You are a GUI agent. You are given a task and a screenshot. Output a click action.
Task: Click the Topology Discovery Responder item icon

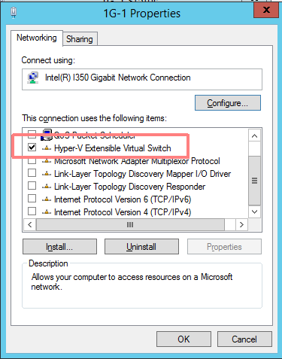pyautogui.click(x=47, y=187)
